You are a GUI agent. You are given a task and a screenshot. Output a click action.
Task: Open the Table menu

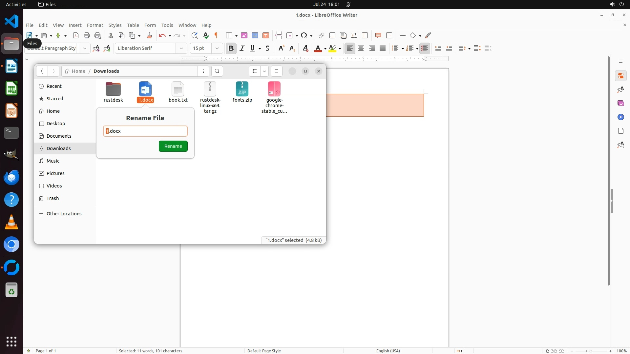(x=133, y=25)
